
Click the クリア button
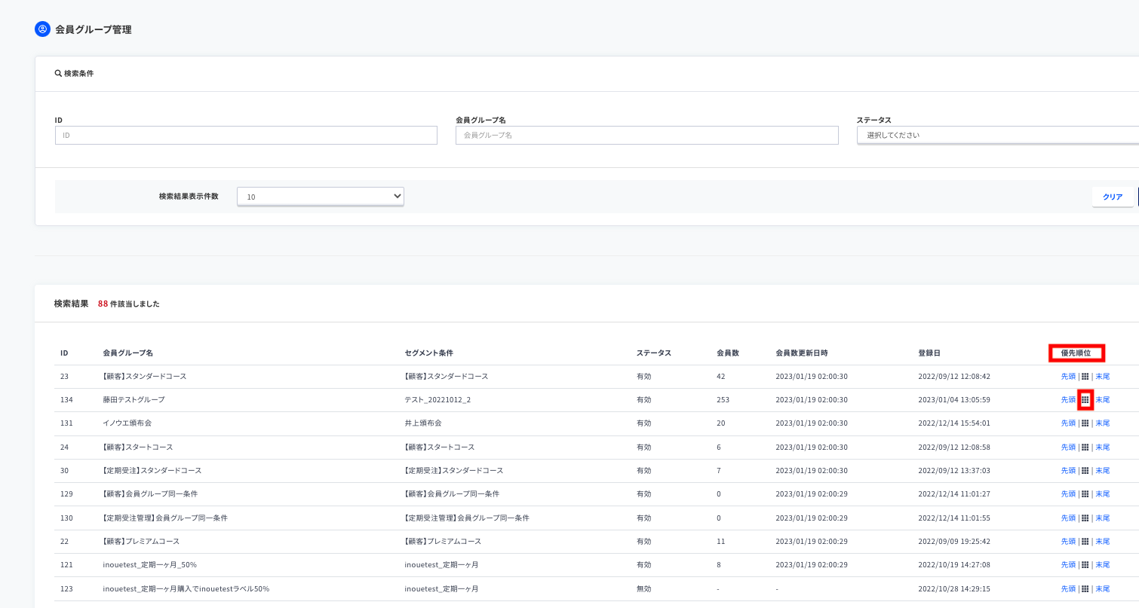[1113, 197]
